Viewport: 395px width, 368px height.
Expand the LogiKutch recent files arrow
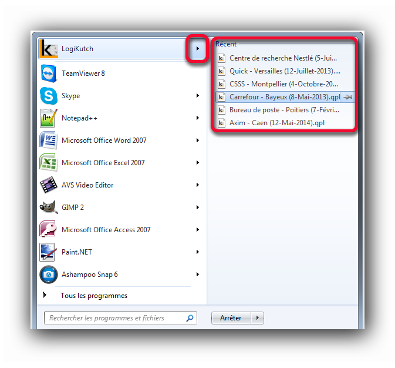click(x=197, y=48)
